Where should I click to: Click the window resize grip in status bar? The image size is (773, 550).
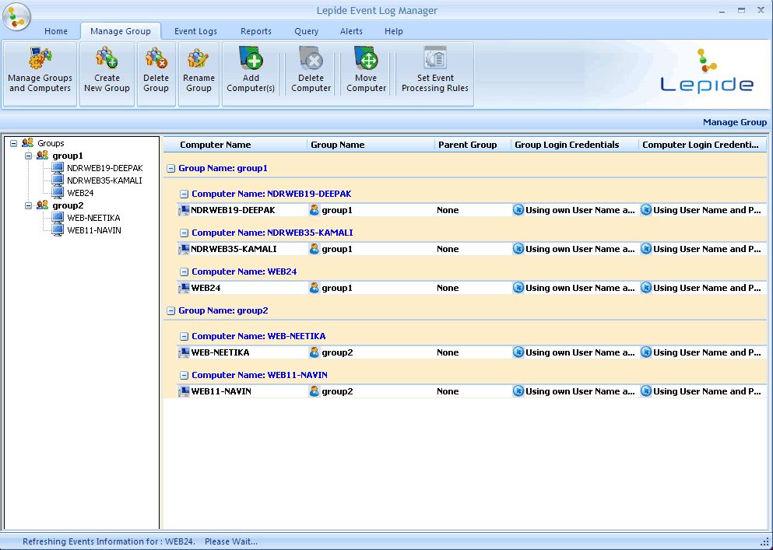(764, 541)
